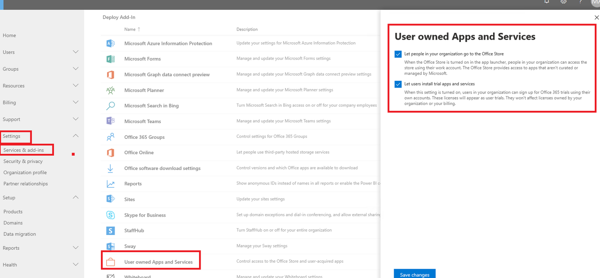Screen dimensions: 600x278
Task: Go to Home in the navigation
Action: pos(9,36)
